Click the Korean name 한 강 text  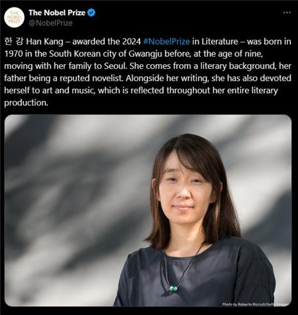pyautogui.click(x=14, y=42)
